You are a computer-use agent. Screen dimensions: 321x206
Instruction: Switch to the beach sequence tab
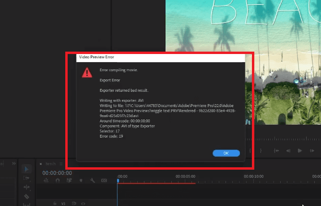pyautogui.click(x=50, y=164)
